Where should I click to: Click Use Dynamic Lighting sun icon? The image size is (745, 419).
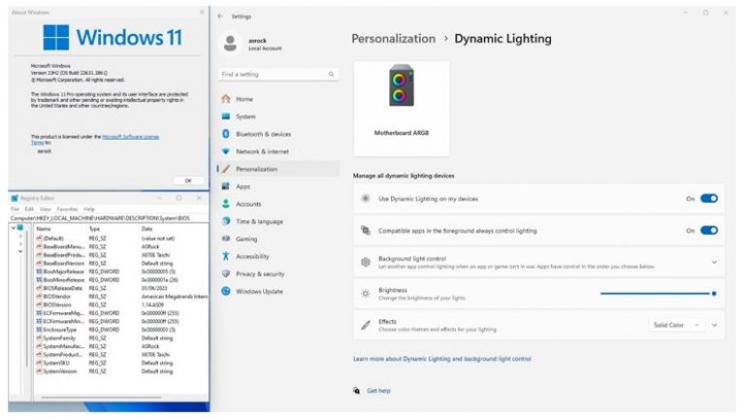(x=366, y=199)
